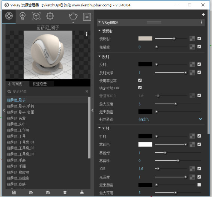
Task: Open the Lights tab lightbulb icon
Action: pos(23,16)
